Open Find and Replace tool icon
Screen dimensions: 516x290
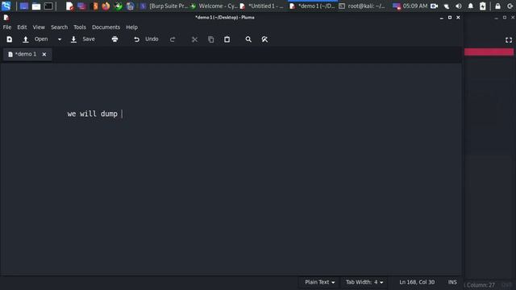(264, 39)
